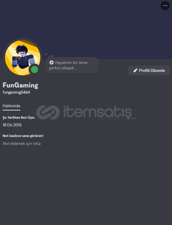Click the FunGaming display name
The height and width of the screenshot is (225, 172).
click(20, 85)
